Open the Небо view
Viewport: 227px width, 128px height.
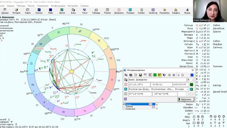coord(50,11)
